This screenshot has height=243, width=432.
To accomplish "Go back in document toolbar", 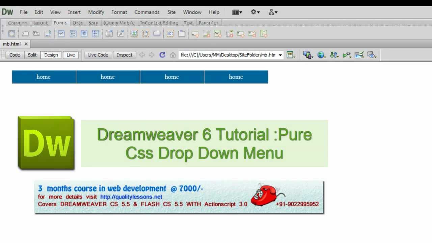I will [142, 55].
